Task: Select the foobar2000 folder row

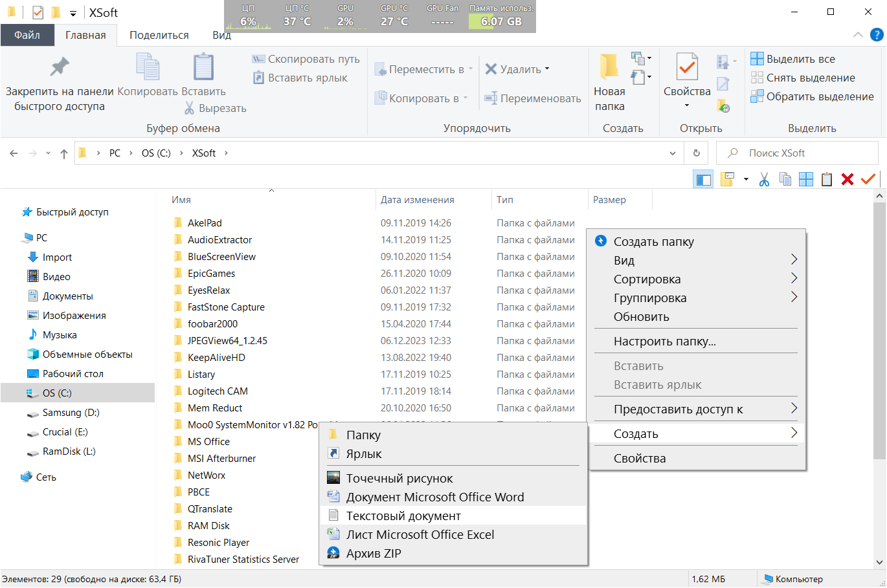Action: [x=212, y=324]
